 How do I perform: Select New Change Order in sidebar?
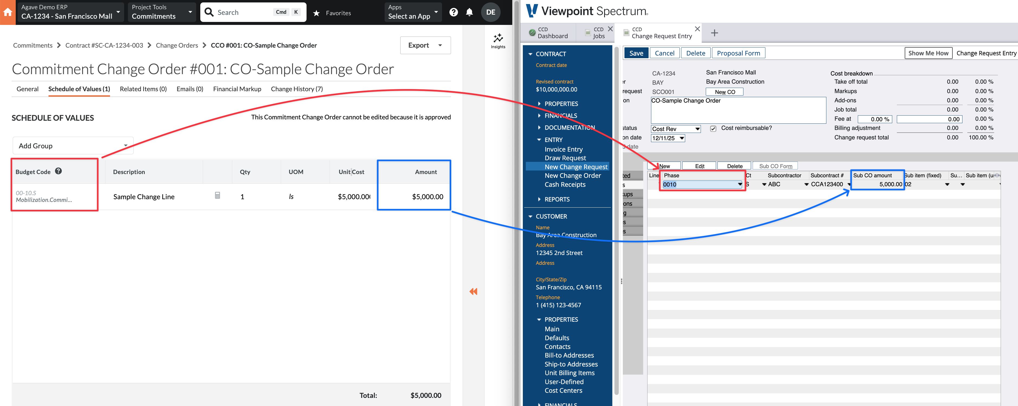[572, 176]
